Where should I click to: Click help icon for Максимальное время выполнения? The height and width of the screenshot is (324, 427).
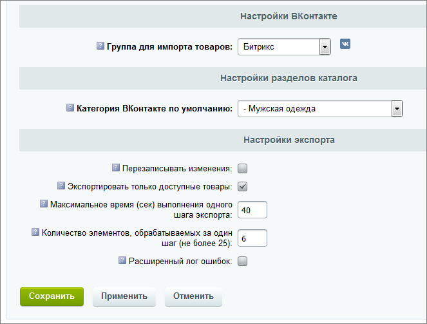click(x=44, y=204)
